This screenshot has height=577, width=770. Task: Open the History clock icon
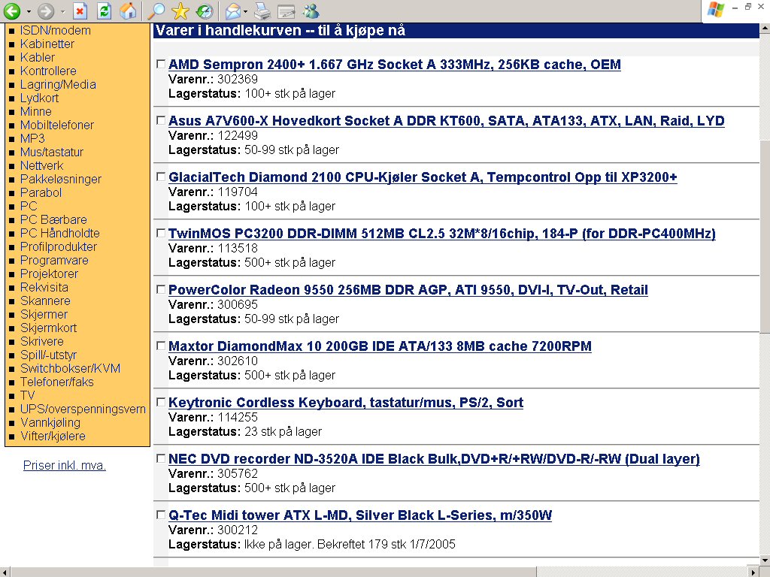pyautogui.click(x=205, y=11)
